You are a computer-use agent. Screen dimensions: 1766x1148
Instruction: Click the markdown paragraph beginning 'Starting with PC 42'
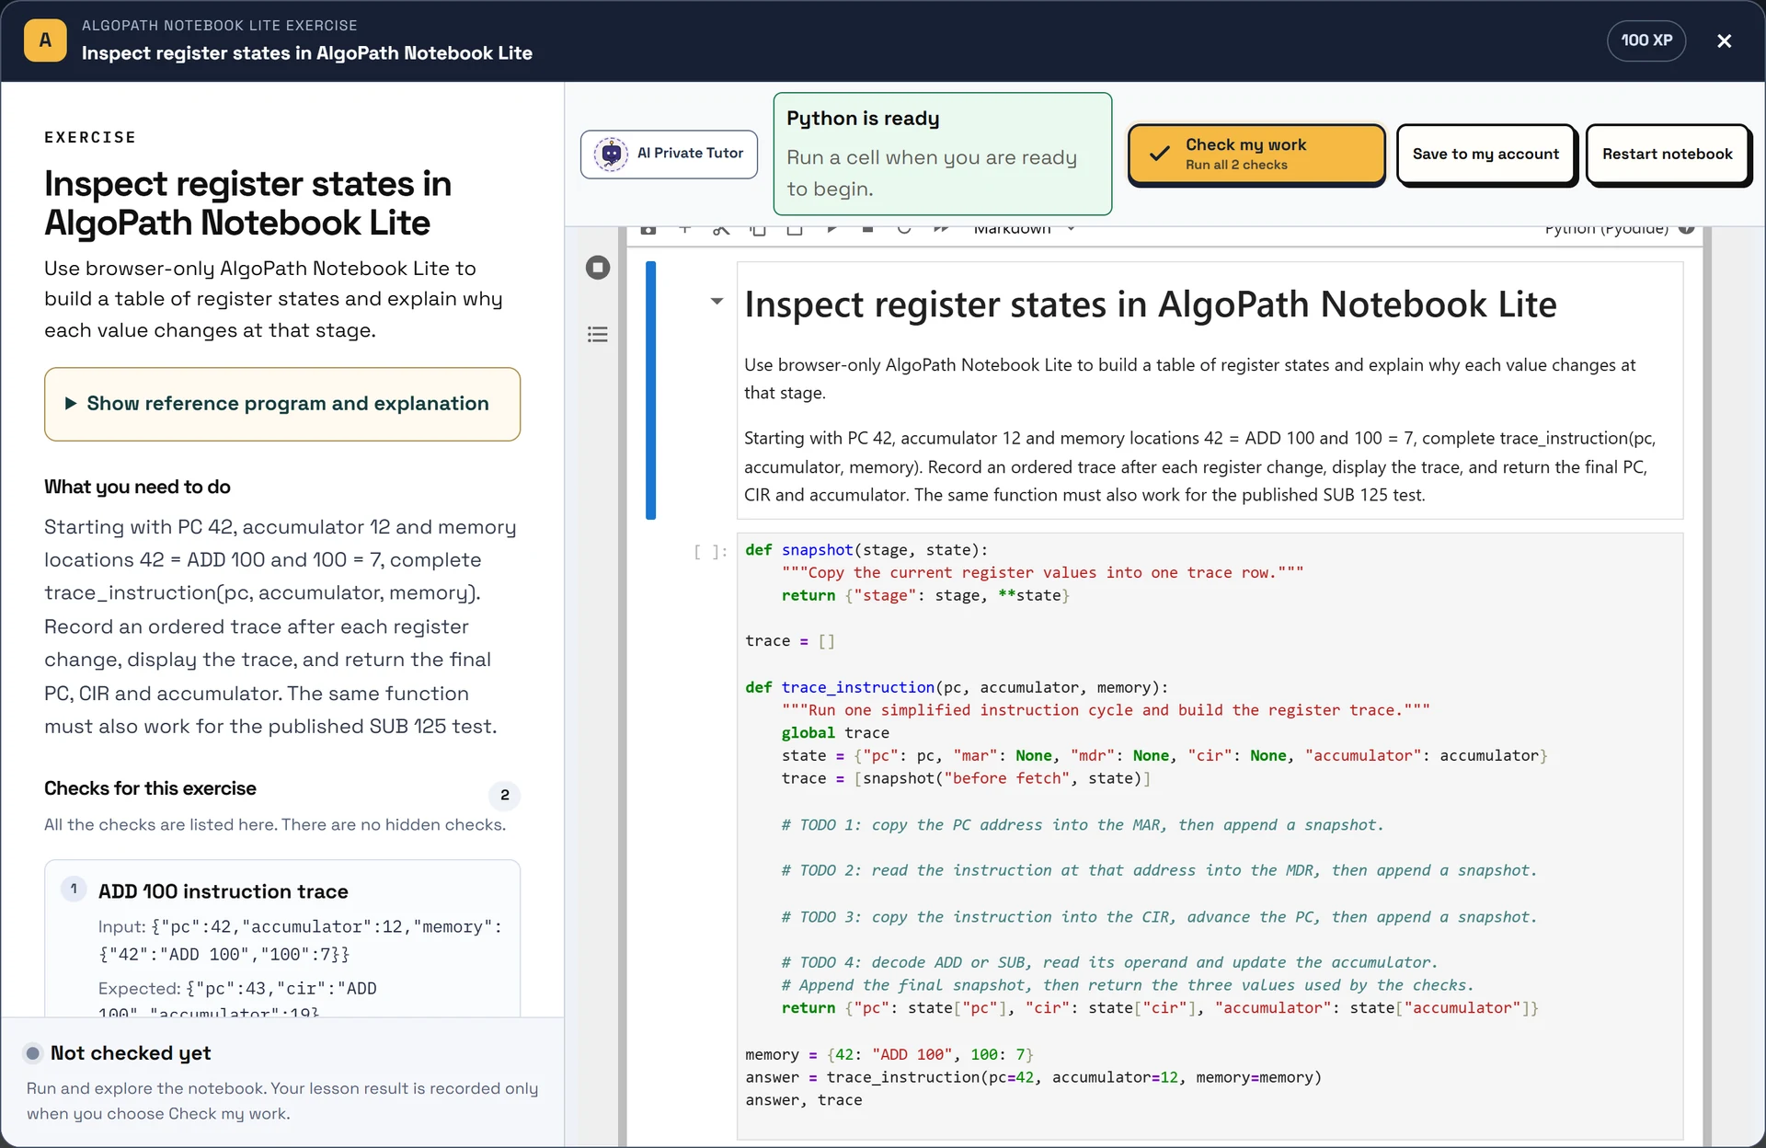point(1200,466)
